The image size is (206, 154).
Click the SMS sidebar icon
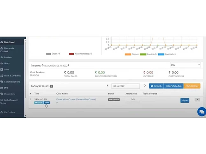[2, 88]
